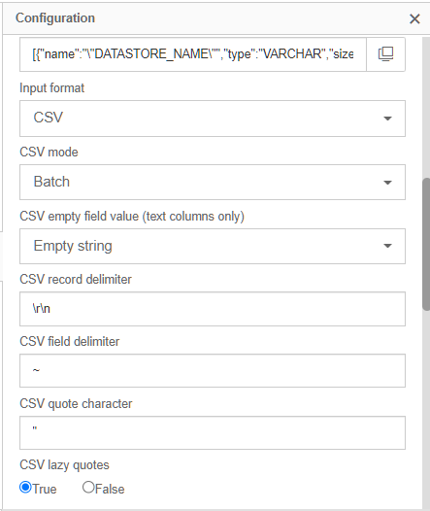This screenshot has height=511, width=430.
Task: Click into the DATASTORE_NAME JSON columns field
Action: pos(193,54)
